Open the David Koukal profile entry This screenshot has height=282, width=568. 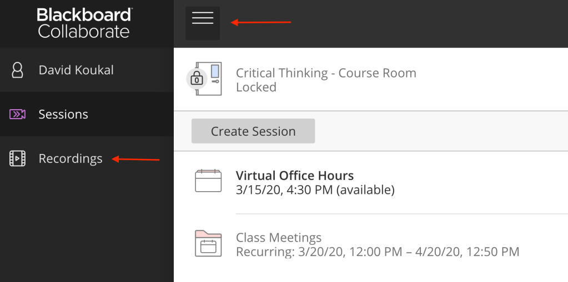76,70
